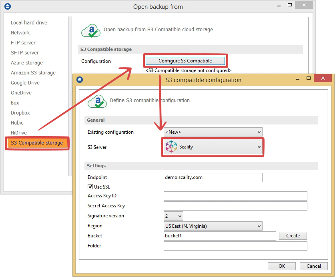335x277 pixels.
Task: Close the S3 compatible configuration dialog
Action: pos(323,78)
